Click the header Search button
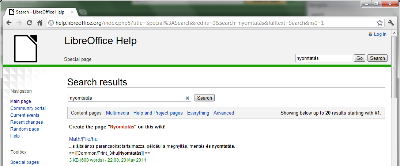Viewport: 400px width, 166px height. 377,58
